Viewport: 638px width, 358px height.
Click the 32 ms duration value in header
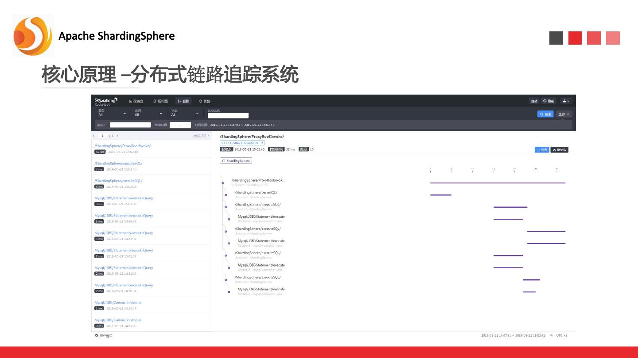[x=290, y=149]
